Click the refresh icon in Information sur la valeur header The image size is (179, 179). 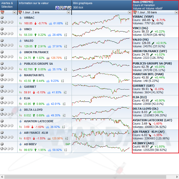click(57, 8)
